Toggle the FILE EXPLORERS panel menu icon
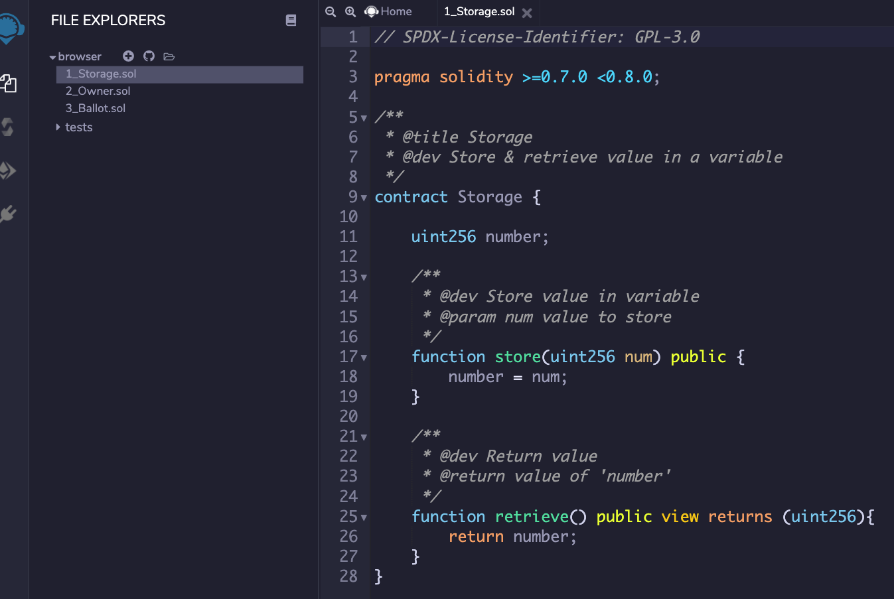 [291, 20]
